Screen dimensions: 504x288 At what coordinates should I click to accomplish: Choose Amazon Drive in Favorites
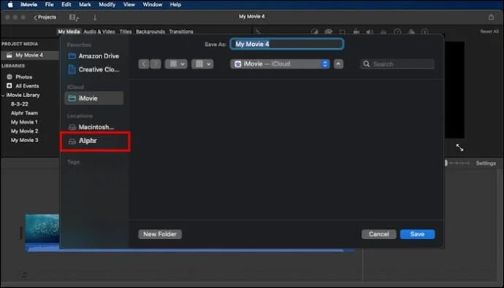pos(93,56)
